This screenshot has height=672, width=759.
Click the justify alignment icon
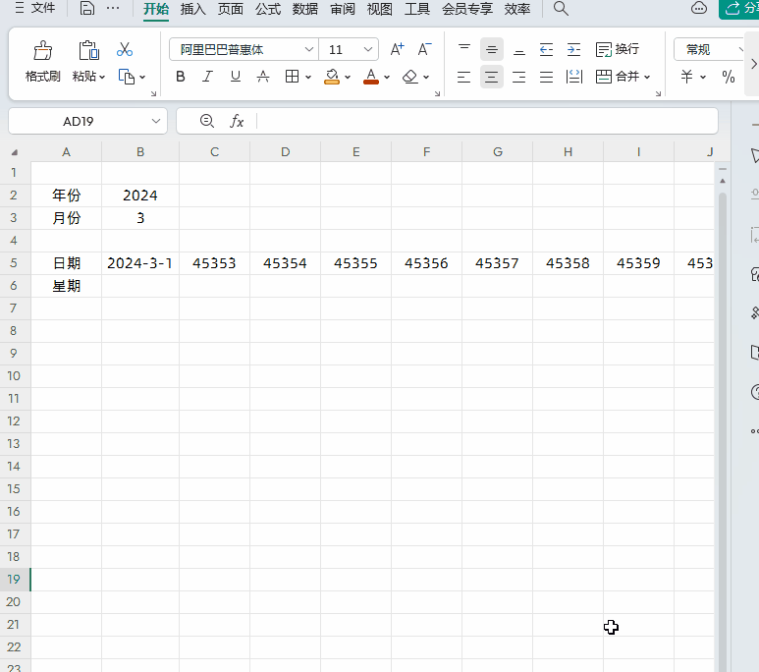[547, 77]
